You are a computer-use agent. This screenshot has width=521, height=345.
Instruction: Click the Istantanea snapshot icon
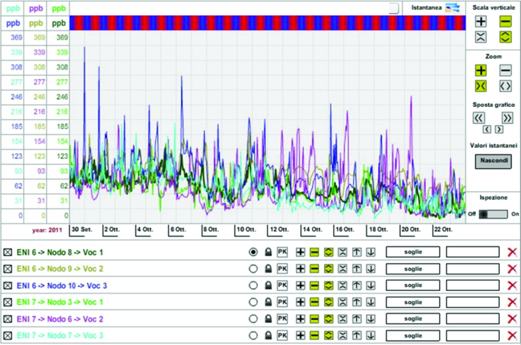[452, 7]
